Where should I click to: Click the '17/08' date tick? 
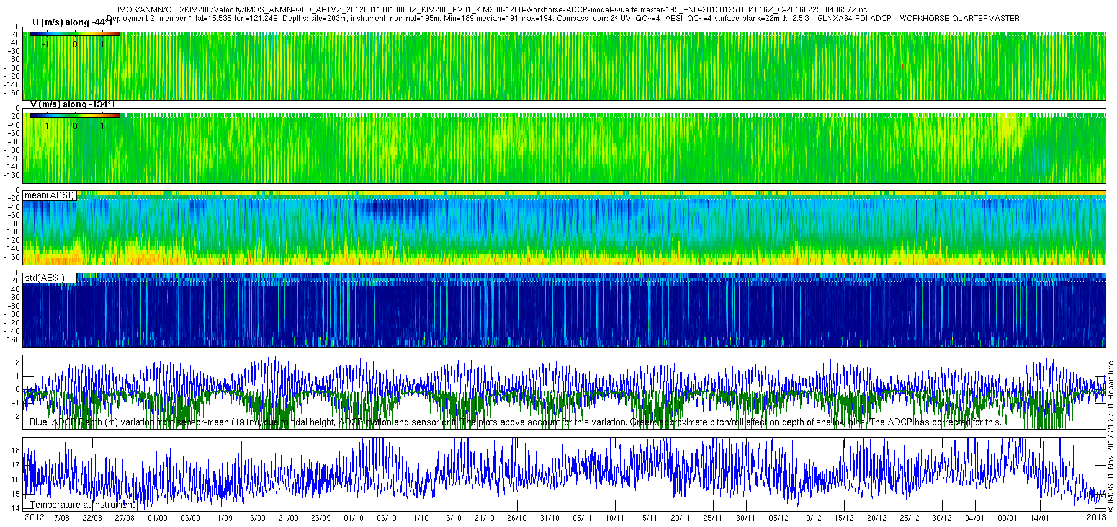60,518
